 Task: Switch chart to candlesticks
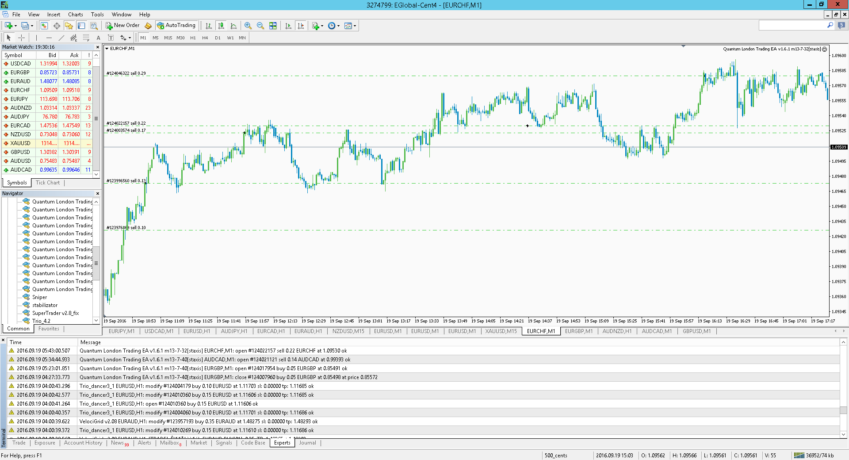click(221, 26)
